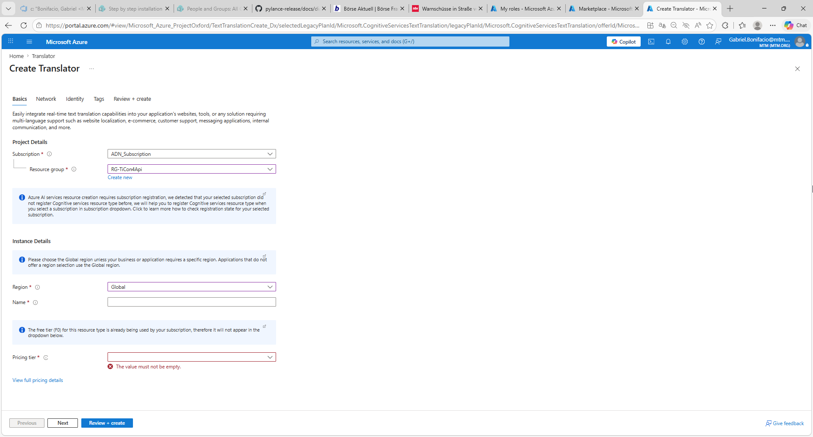Expand the Pricing tier dropdown
The image size is (813, 437).
[270, 357]
